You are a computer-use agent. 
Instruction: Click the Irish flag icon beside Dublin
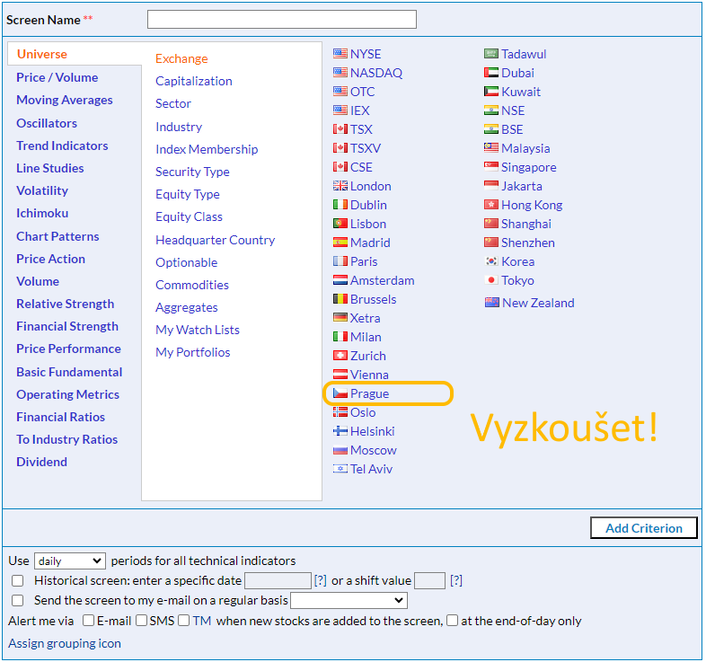tap(340, 205)
